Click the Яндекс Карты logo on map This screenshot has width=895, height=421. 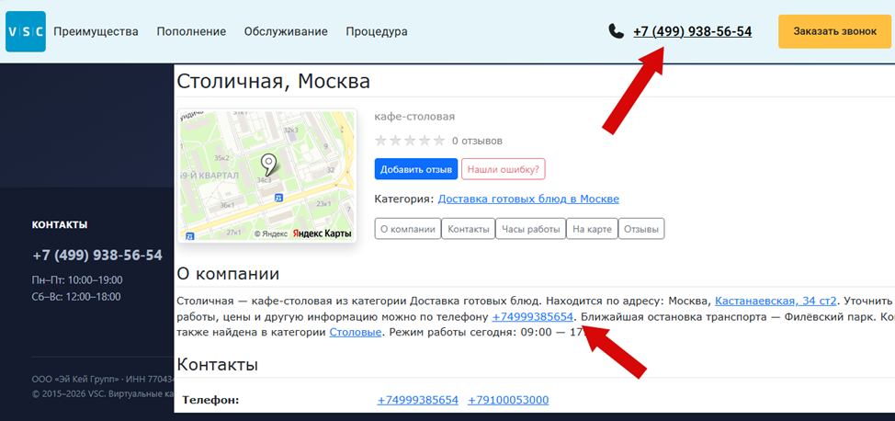tap(323, 233)
